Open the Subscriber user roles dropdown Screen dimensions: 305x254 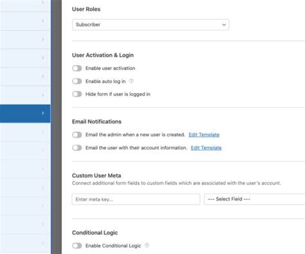pyautogui.click(x=151, y=24)
